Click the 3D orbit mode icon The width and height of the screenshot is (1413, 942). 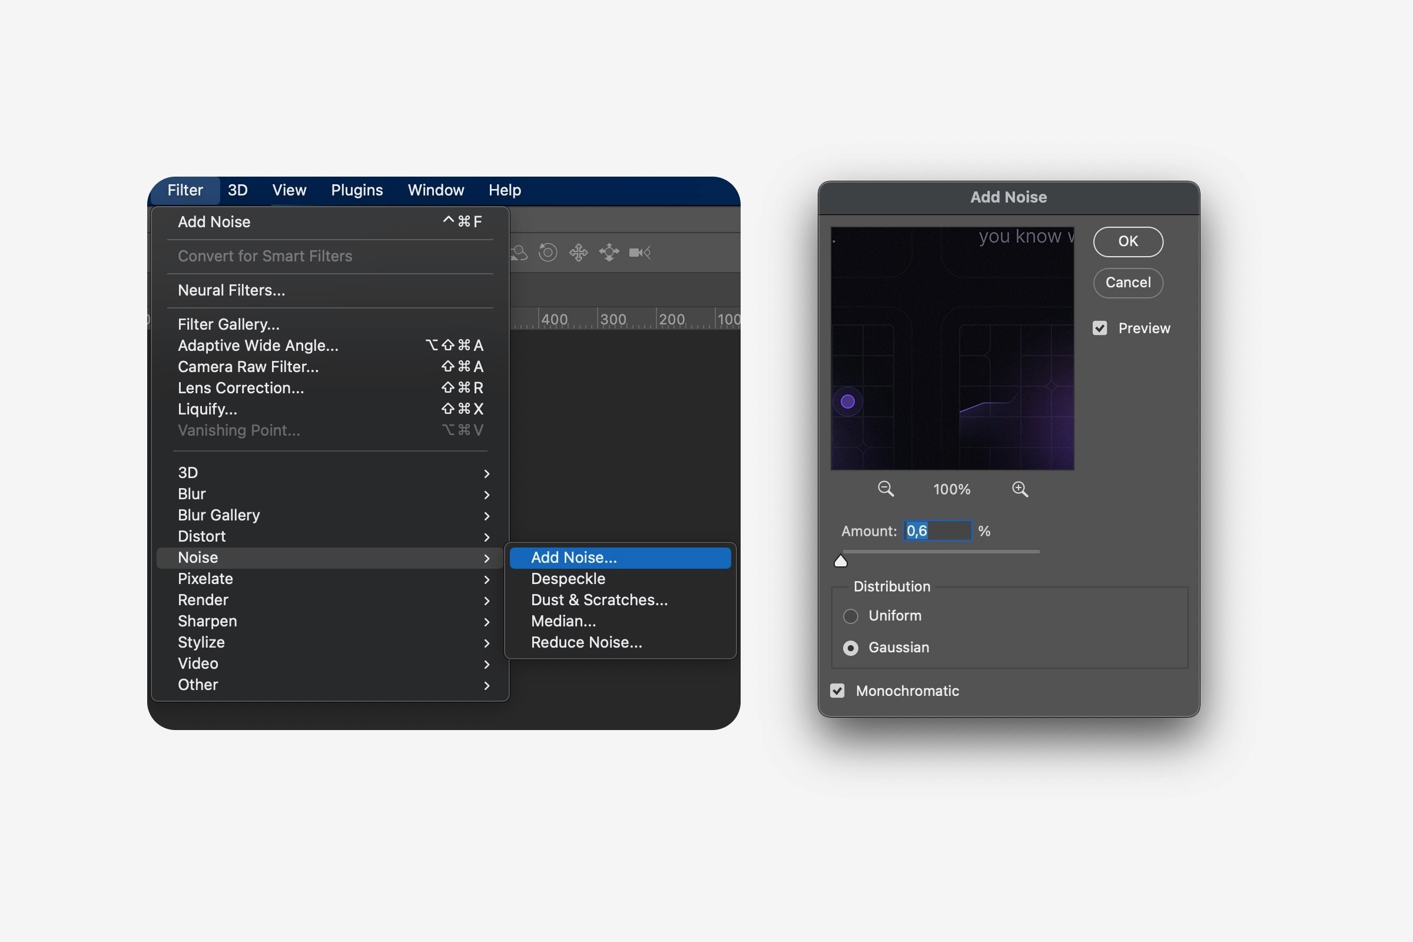[x=519, y=253]
